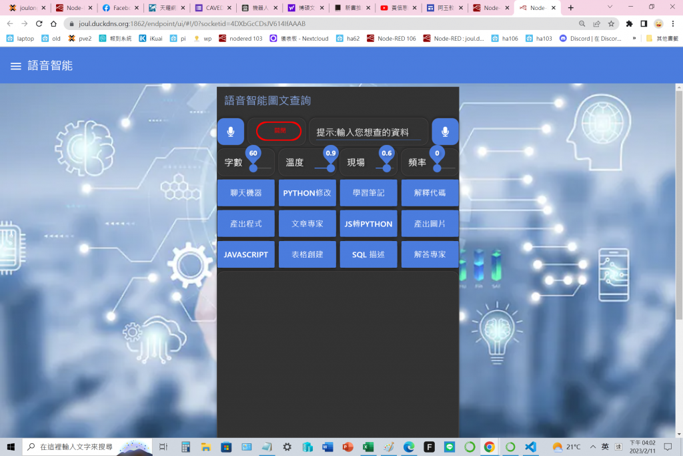Open the Discord bookmark
This screenshot has width=683, height=456.
point(590,38)
